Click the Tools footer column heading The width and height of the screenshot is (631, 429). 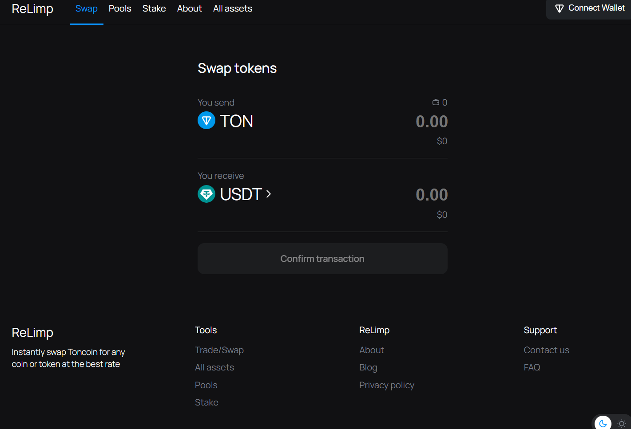point(206,330)
